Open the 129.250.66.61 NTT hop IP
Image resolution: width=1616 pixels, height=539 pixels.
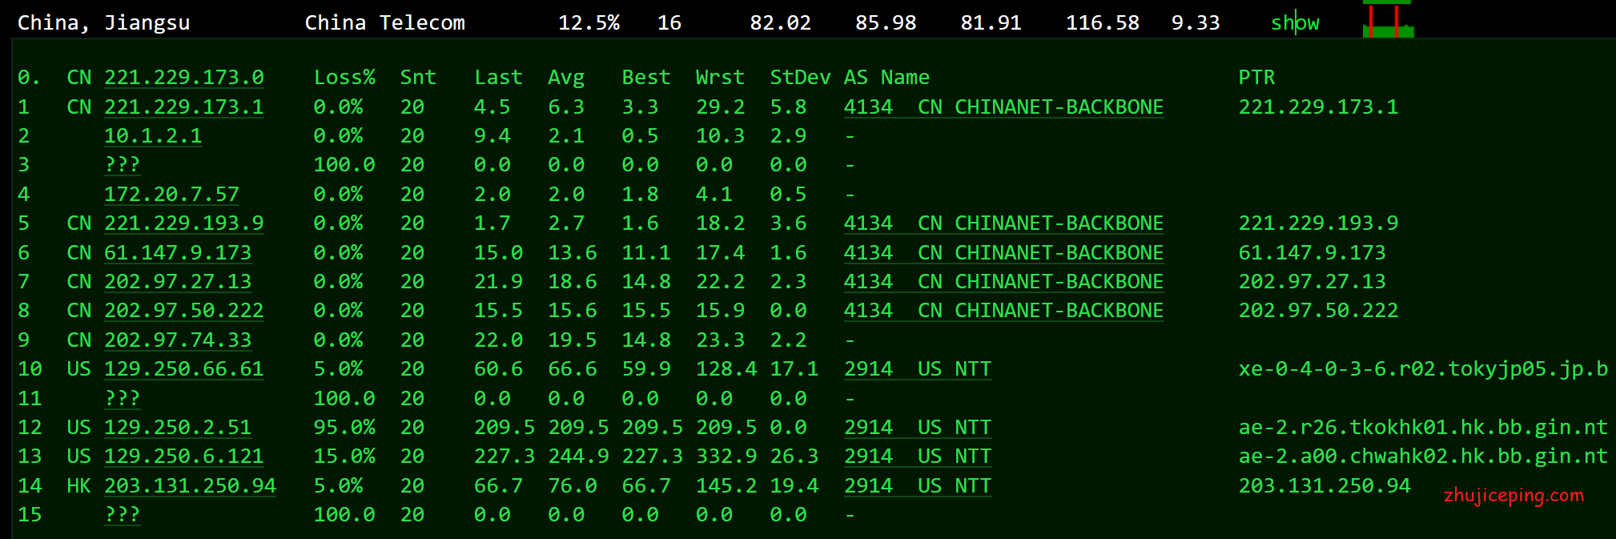(x=183, y=368)
